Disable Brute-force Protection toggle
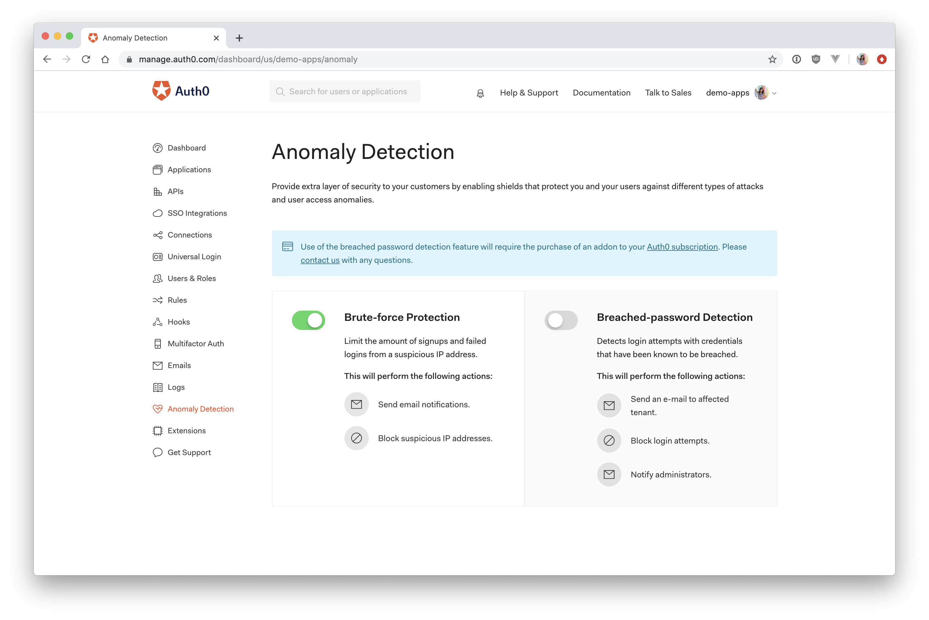This screenshot has height=620, width=929. pos(309,320)
